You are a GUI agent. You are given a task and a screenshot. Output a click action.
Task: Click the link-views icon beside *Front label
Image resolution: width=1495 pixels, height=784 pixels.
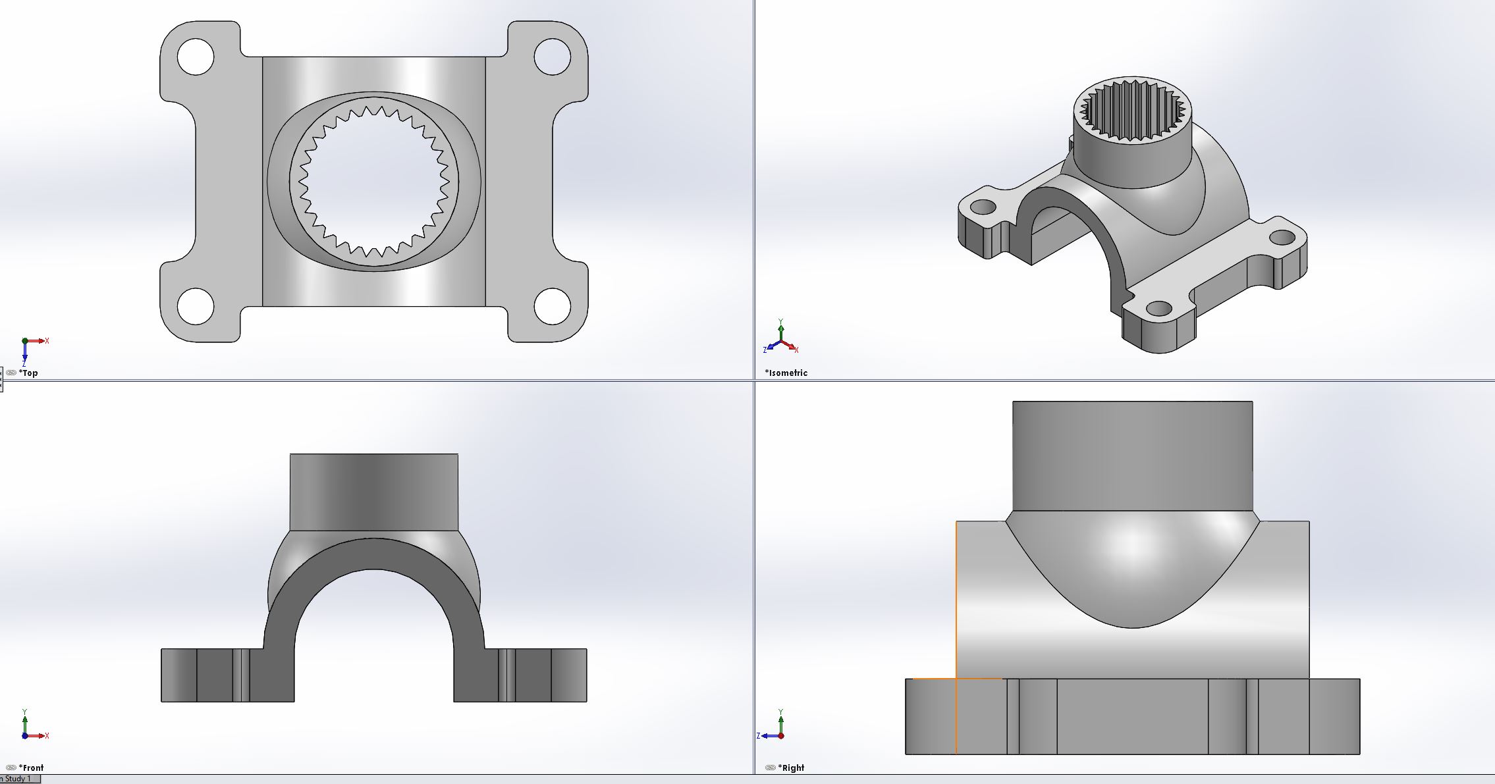click(x=11, y=768)
